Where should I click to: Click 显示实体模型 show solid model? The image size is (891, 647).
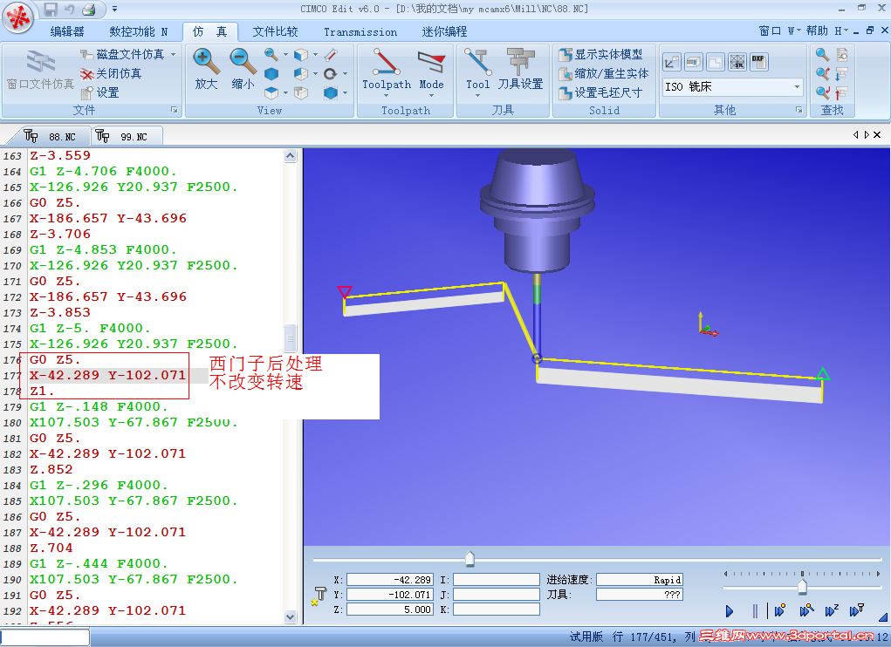click(x=600, y=54)
